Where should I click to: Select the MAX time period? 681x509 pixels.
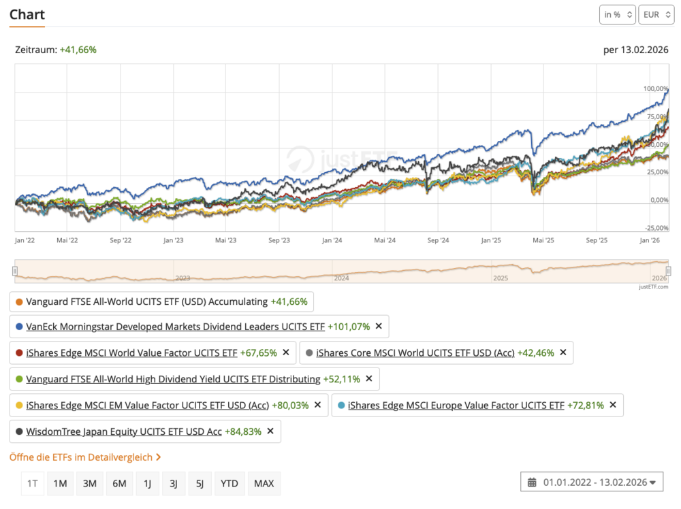(264, 483)
